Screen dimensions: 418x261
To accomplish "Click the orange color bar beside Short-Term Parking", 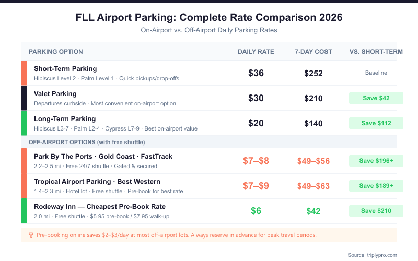I will 24,73.
